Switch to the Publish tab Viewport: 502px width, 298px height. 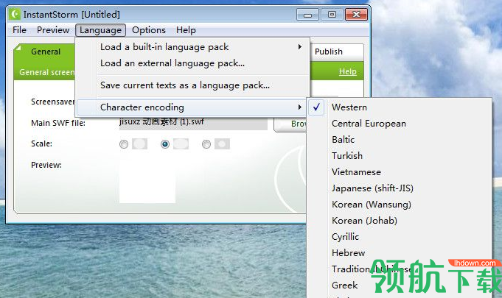tap(336, 52)
